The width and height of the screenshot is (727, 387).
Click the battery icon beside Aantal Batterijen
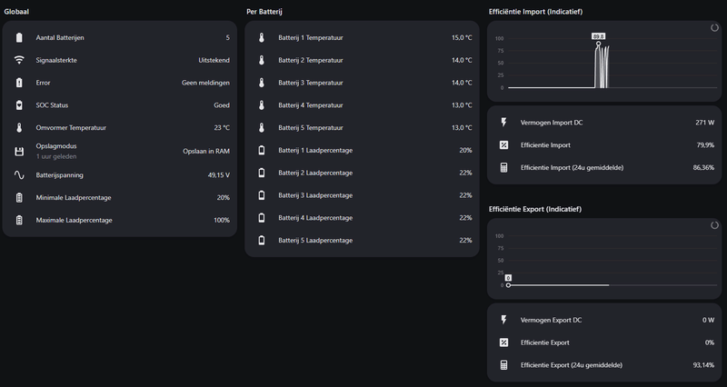[19, 38]
